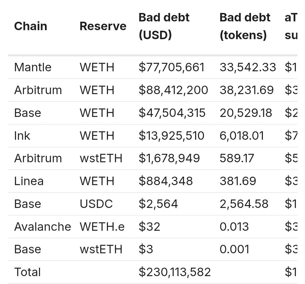The image size is (305, 284).
Task: Select the $884,348 bad debt value
Action: (x=166, y=181)
